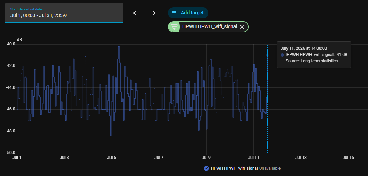Go to the previous date range

[x=135, y=13]
